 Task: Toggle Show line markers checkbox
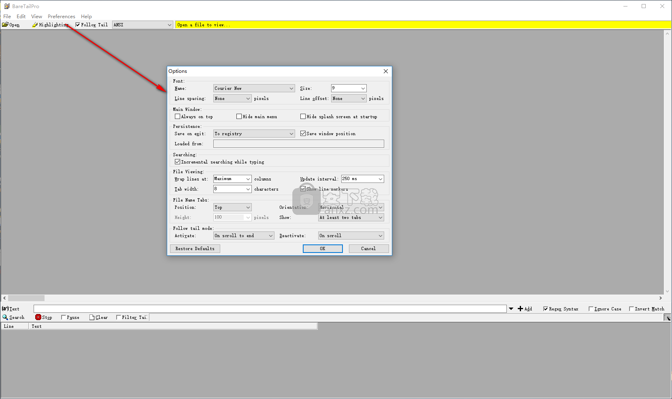(303, 189)
